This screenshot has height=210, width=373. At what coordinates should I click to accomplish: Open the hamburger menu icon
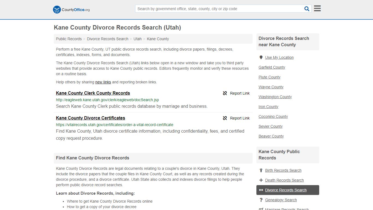(317, 8)
